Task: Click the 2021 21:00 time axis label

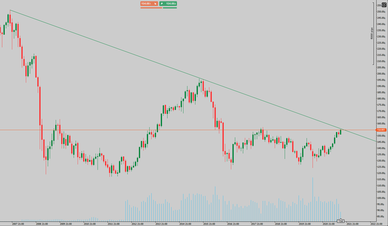Action: 352,224
